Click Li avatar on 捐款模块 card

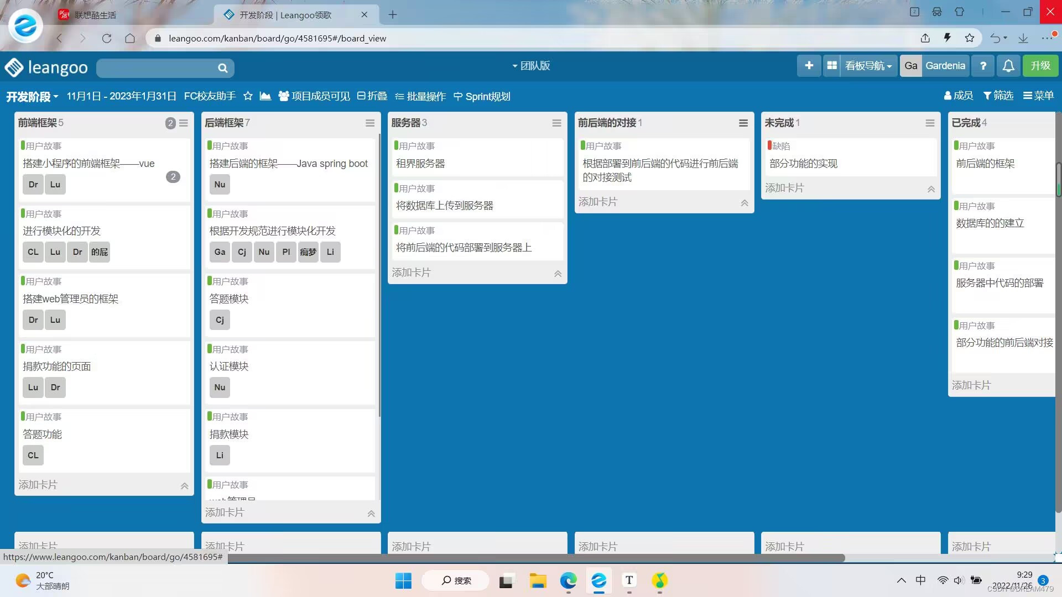(x=220, y=455)
